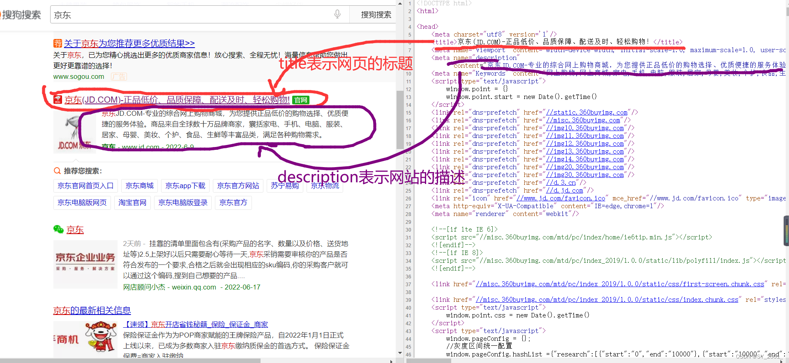Open //img11.360buyimg.com link in source
Screen dimensions: 789x363
[585, 136]
